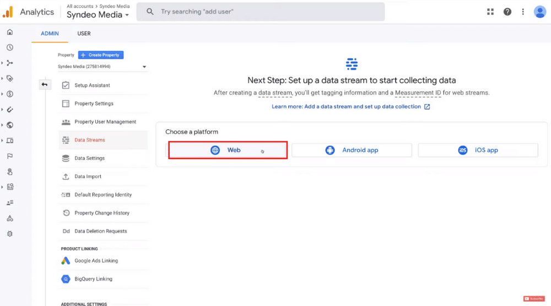
Task: Open the touch-pointer Events icon in sidebar
Action: (10, 172)
